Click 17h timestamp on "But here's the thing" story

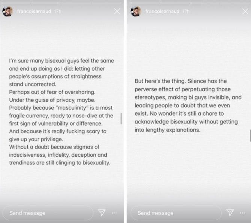pyautogui.click(x=185, y=12)
